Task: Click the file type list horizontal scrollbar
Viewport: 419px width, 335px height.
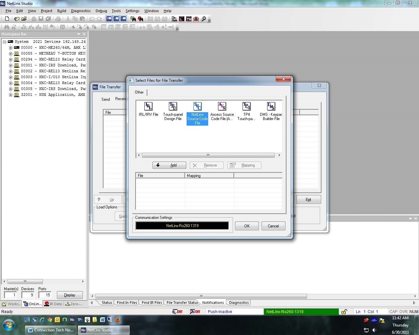Action: [x=208, y=155]
